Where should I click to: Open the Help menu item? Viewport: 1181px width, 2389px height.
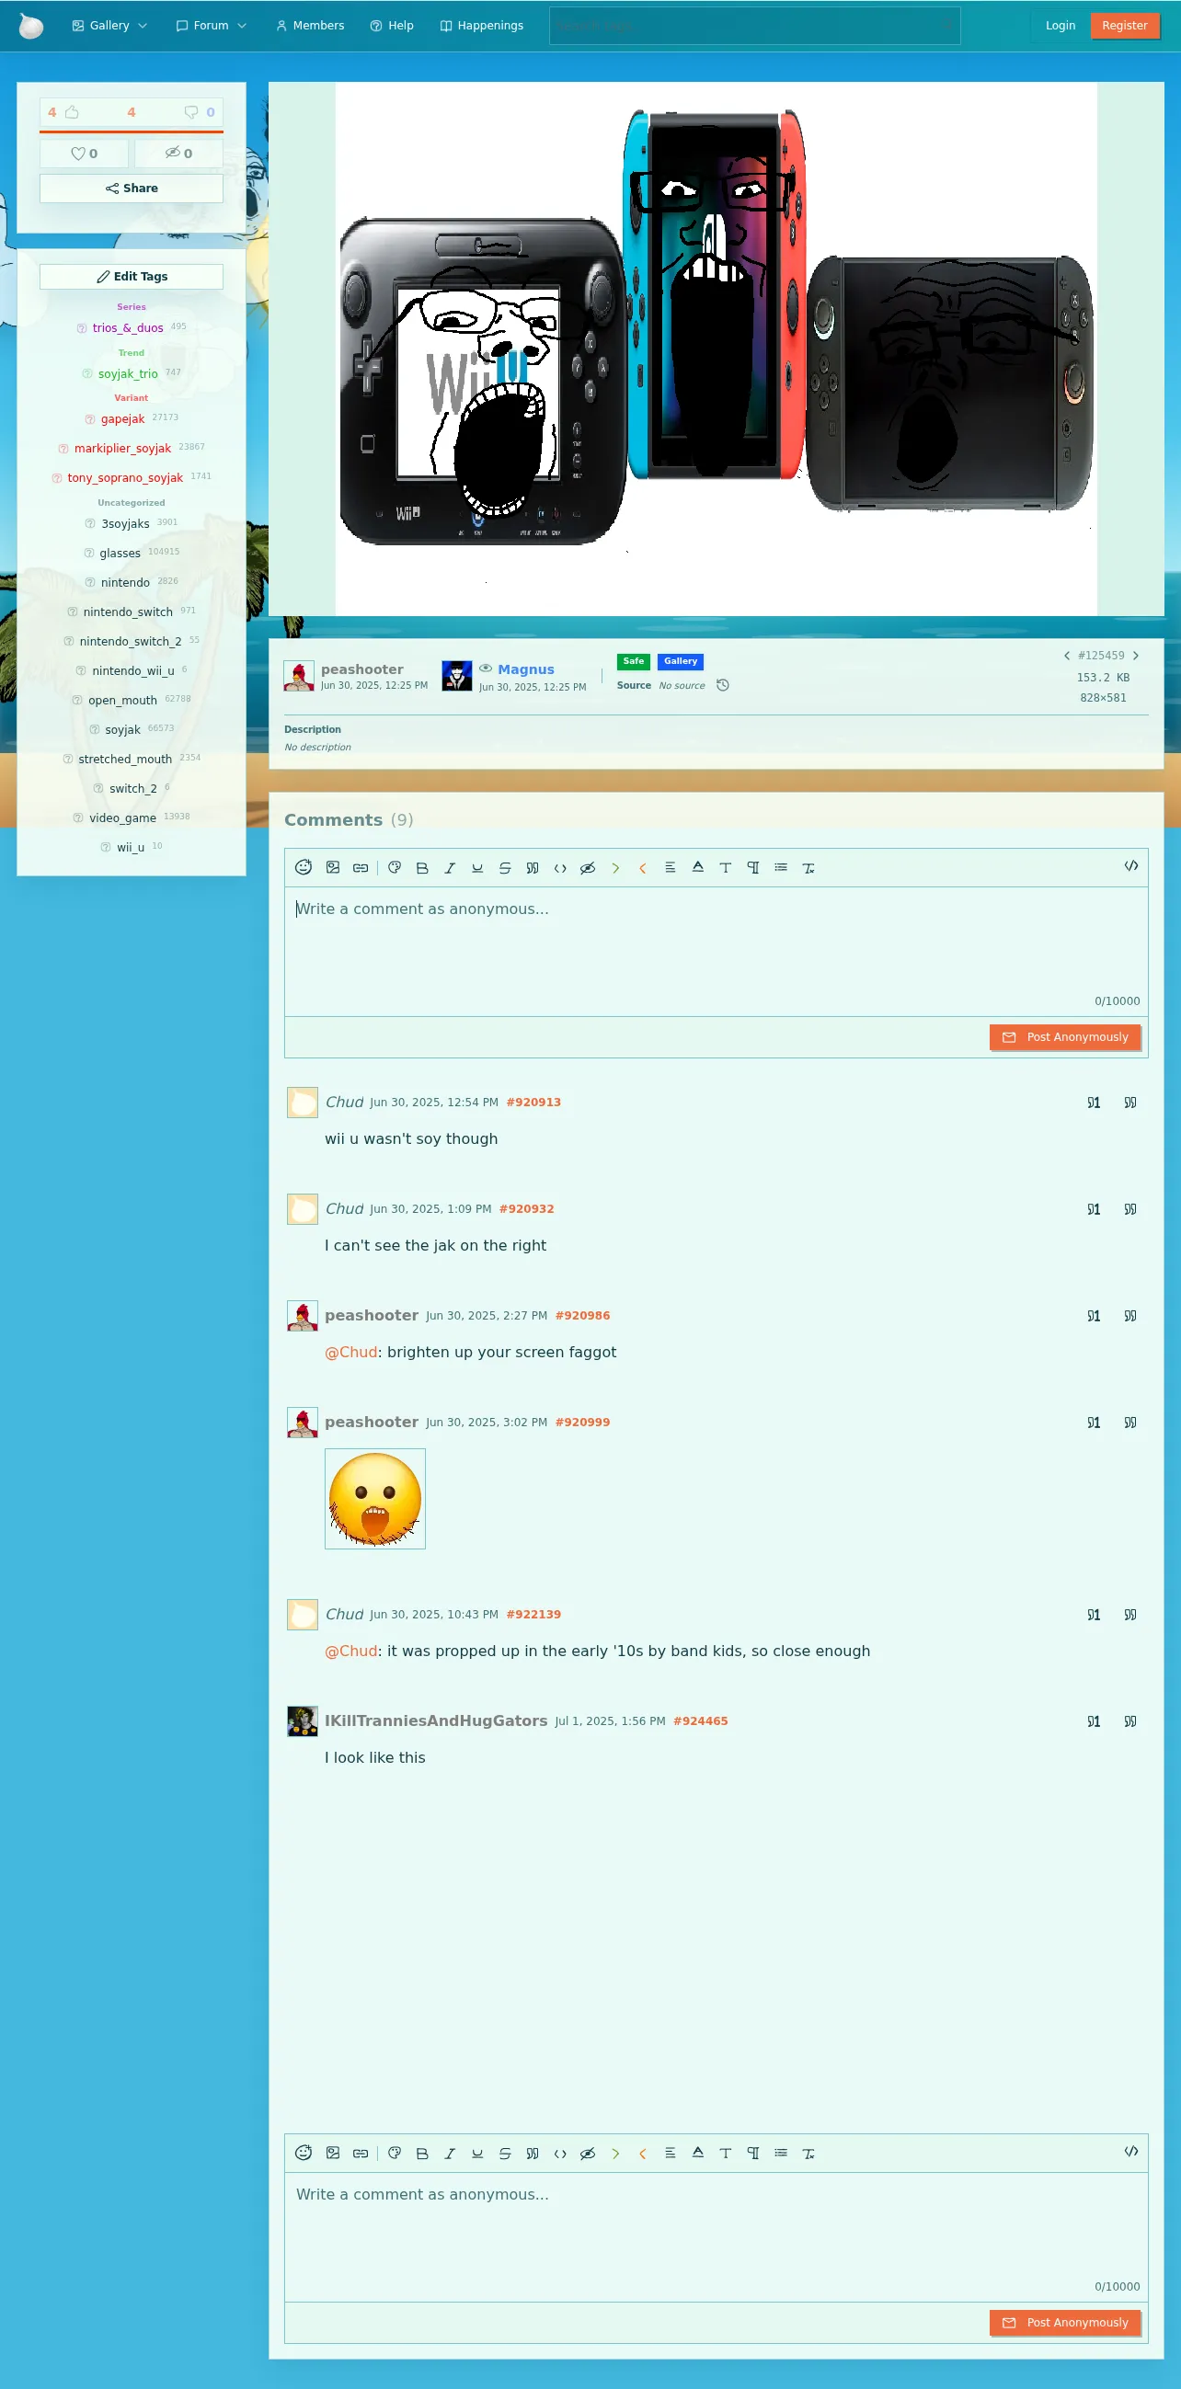pos(392,26)
